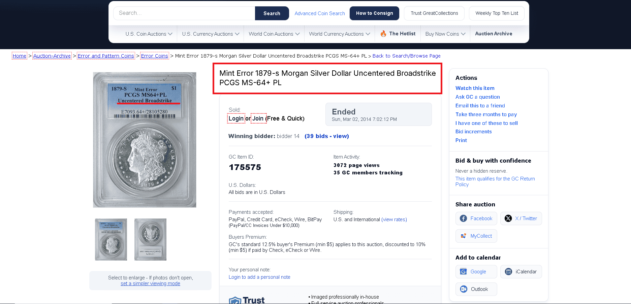The height and width of the screenshot is (304, 631).
Task: Open the coin obverse thumbnail image
Action: [x=111, y=239]
